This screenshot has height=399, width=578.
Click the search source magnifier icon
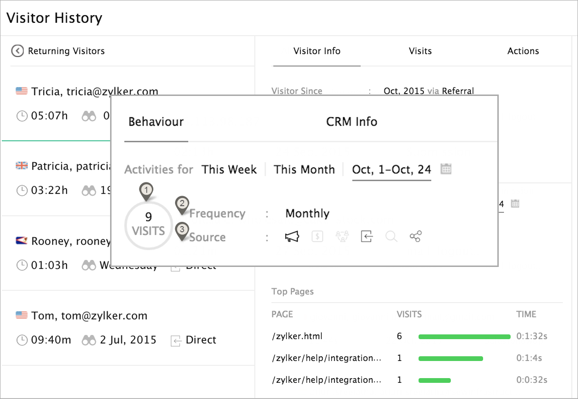coord(392,237)
